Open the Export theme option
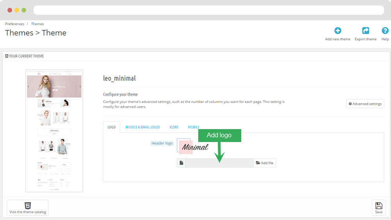This screenshot has width=391, height=220. click(x=365, y=31)
